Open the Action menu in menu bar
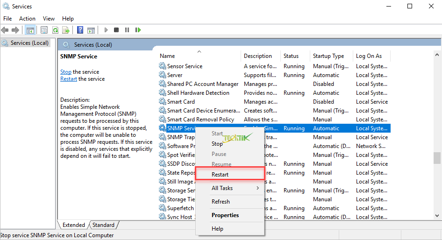This screenshot has width=442, height=240. (x=27, y=19)
